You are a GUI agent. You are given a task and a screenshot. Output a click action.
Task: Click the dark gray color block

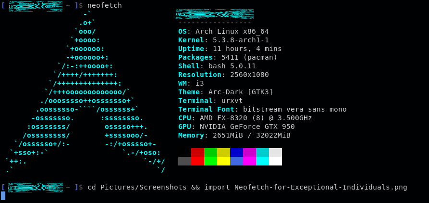coord(184,161)
